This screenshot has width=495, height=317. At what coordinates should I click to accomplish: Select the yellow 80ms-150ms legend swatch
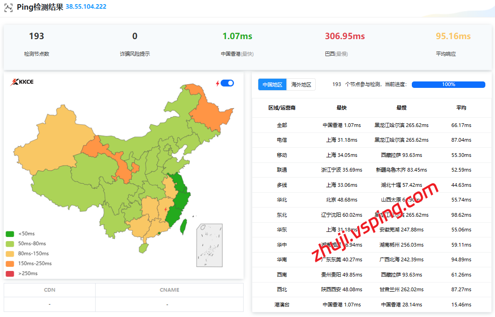(x=10, y=254)
